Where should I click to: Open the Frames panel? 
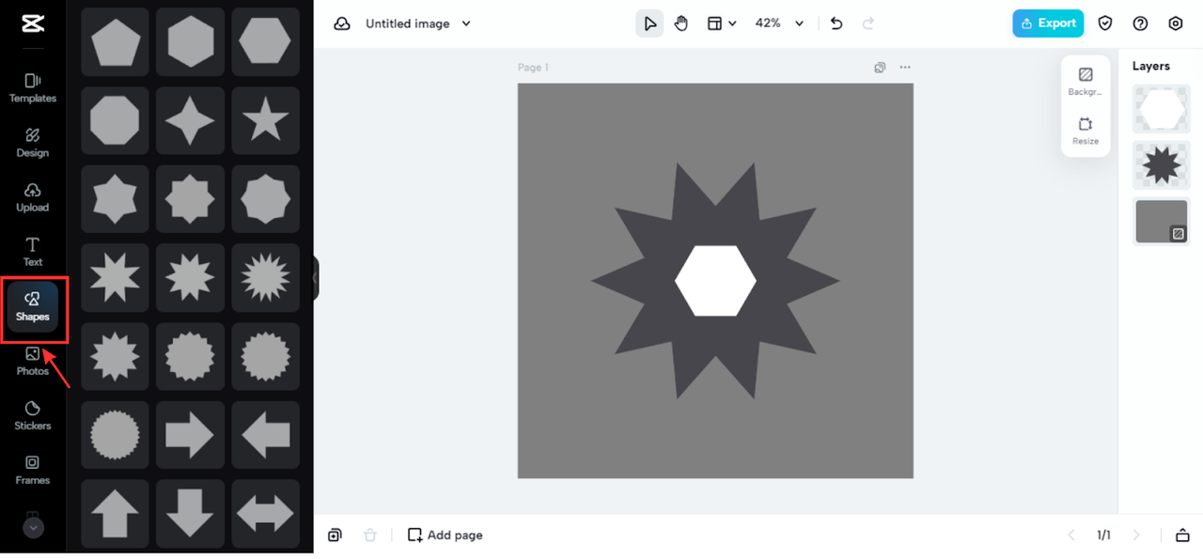(32, 470)
